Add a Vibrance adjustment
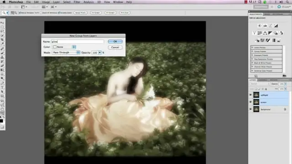 coord(255,33)
